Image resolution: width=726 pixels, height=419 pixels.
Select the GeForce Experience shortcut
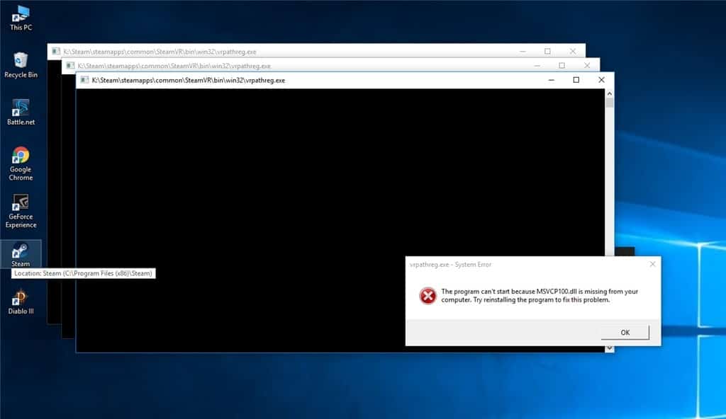(x=21, y=212)
